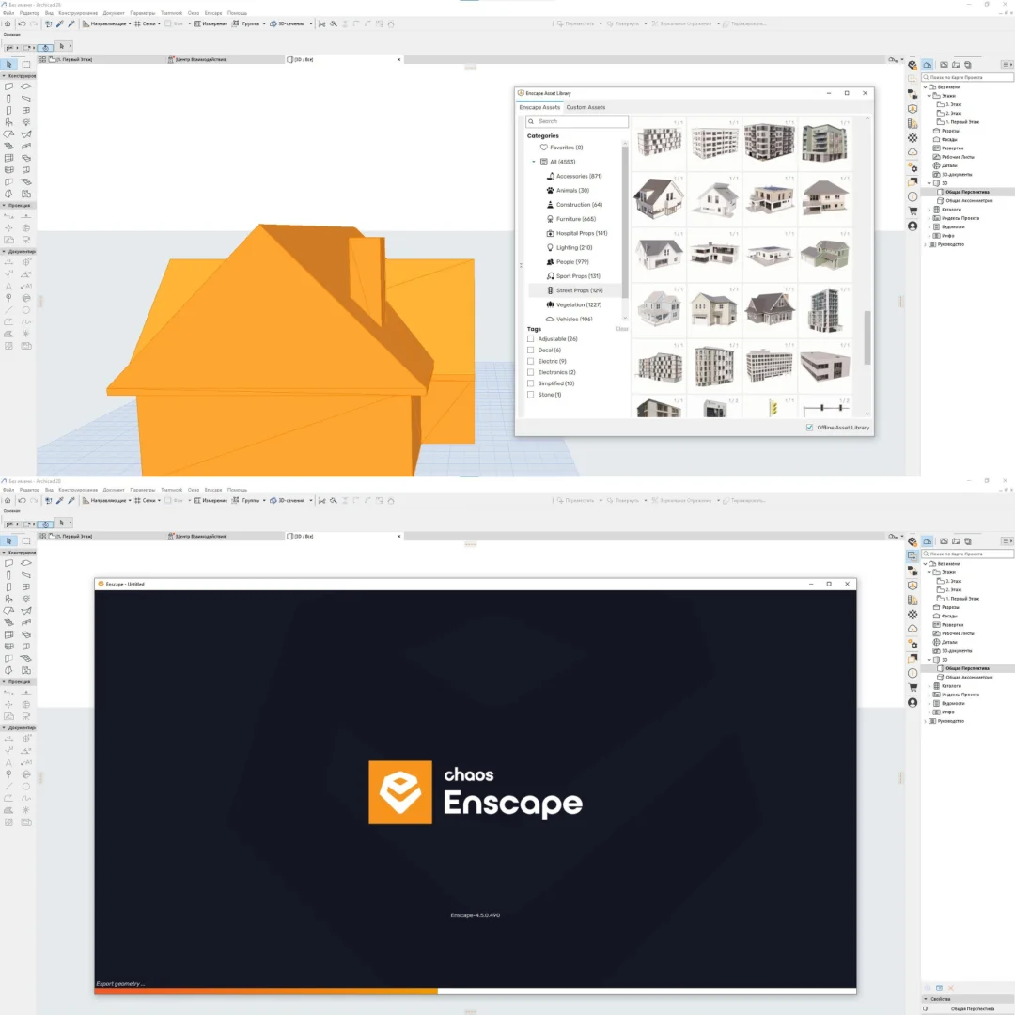
Task: Select the Vegetation tree icon category
Action: click(x=549, y=304)
